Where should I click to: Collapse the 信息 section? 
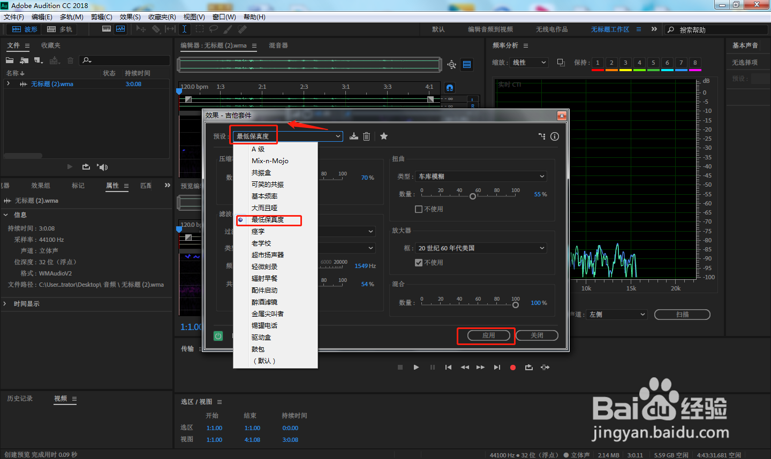[6, 215]
